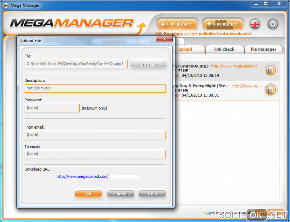Click the MEGAMANAGER logo

pyautogui.click(x=72, y=23)
